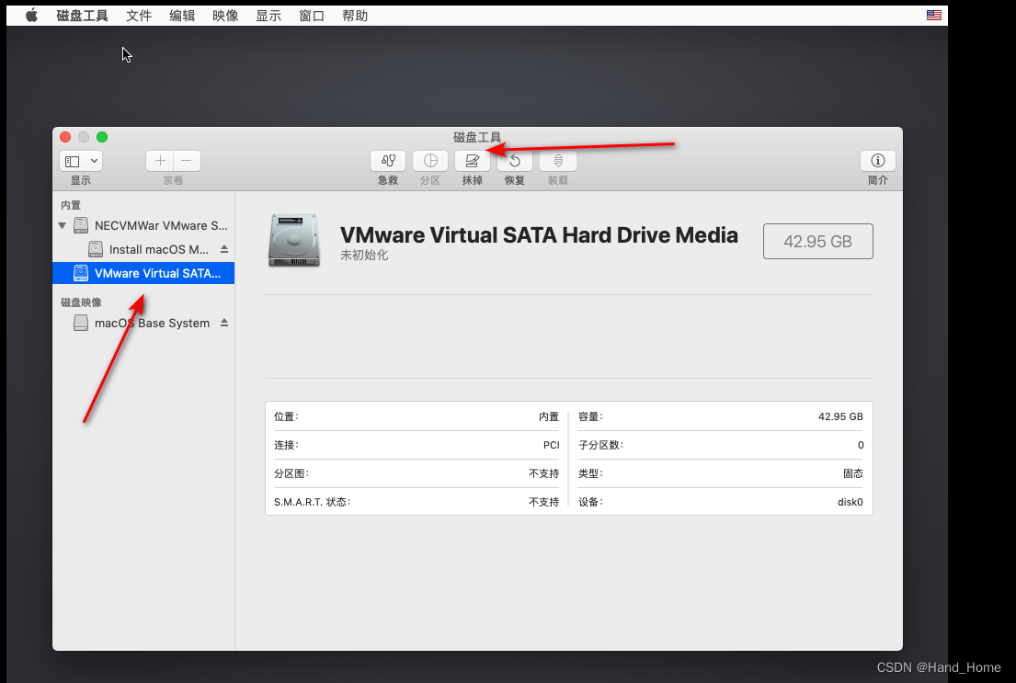
Task: Eject the macOS Base System image
Action: point(224,322)
